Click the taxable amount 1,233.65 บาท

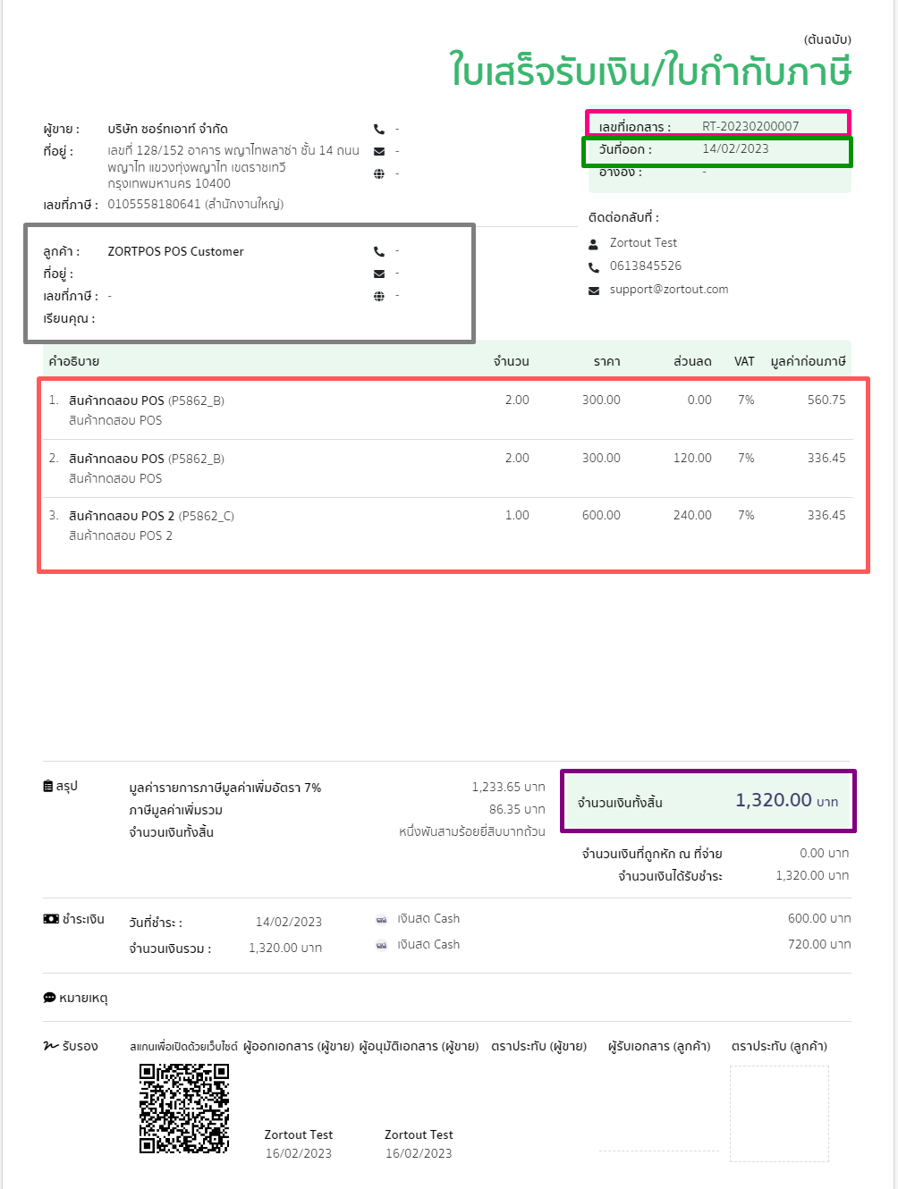(508, 787)
